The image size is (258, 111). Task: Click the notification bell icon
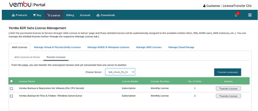[236, 15]
